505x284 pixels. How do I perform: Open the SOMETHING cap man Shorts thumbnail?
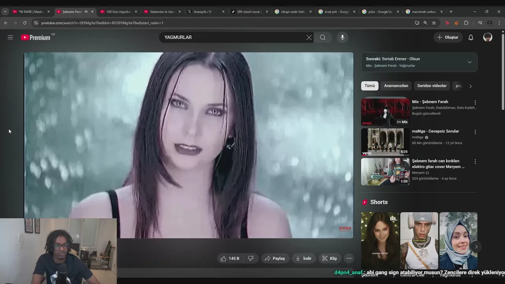(x=419, y=241)
